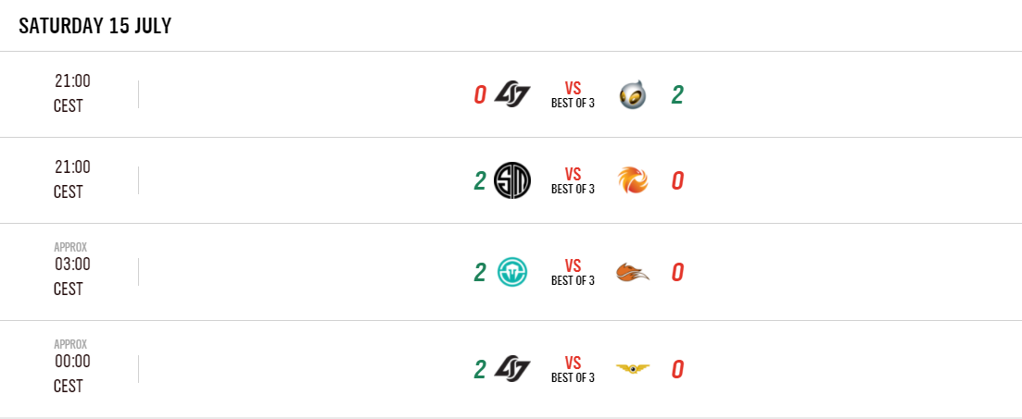This screenshot has height=419, width=1022.
Task: Select the approx 00:00 CEST match time
Action: (71, 367)
